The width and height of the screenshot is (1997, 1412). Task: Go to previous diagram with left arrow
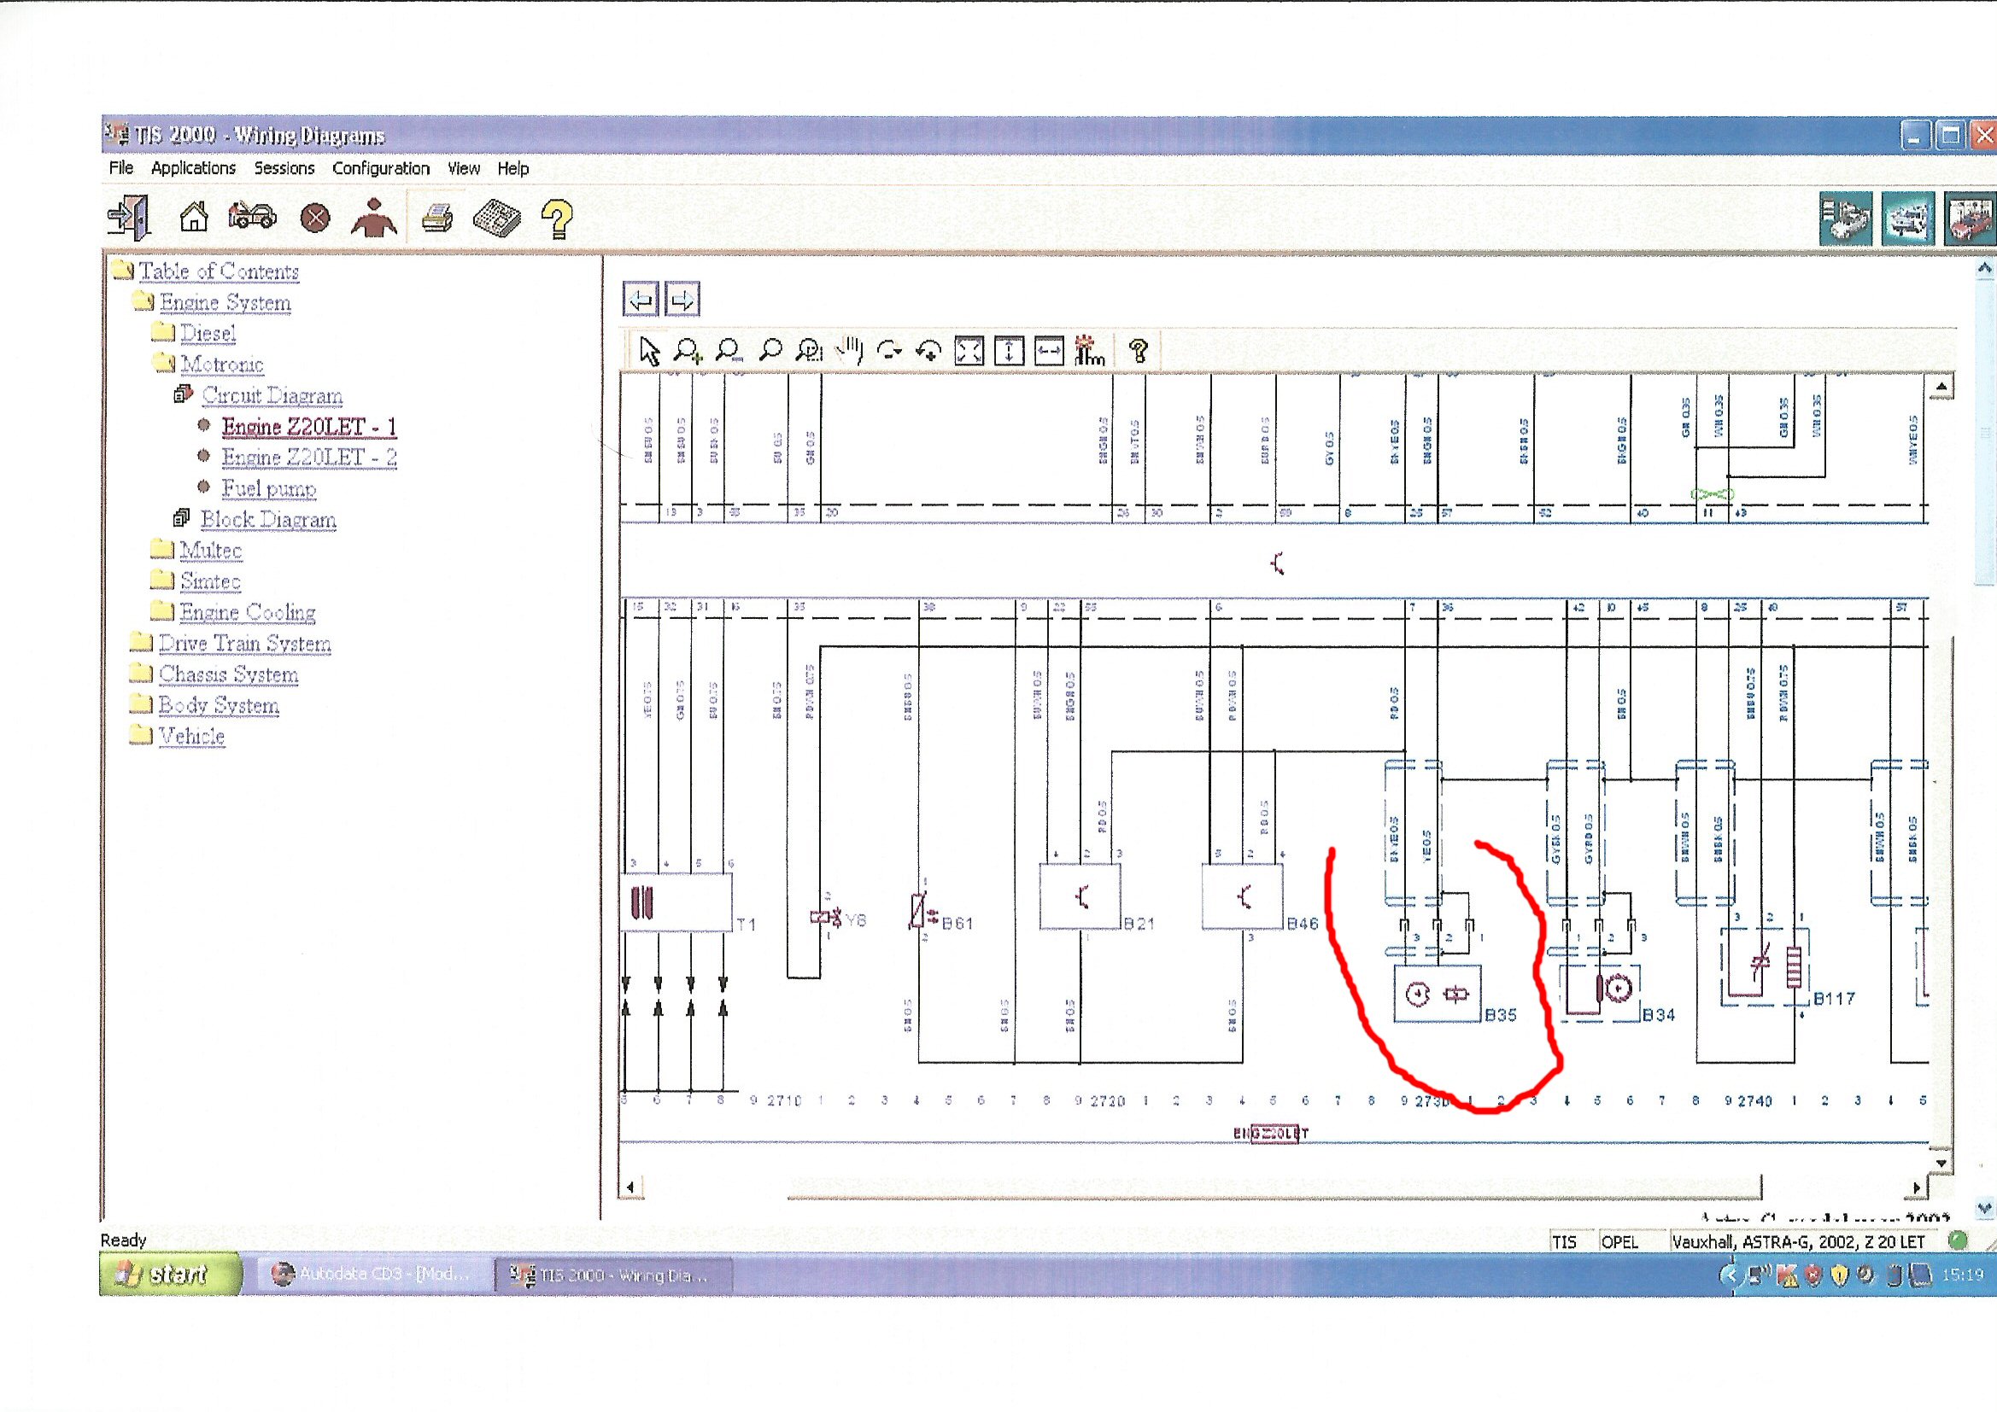pyautogui.click(x=641, y=300)
